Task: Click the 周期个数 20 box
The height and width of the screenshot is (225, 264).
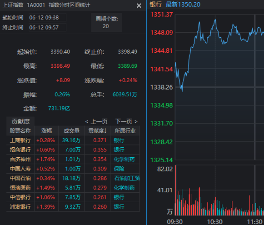Action: [x=106, y=22]
